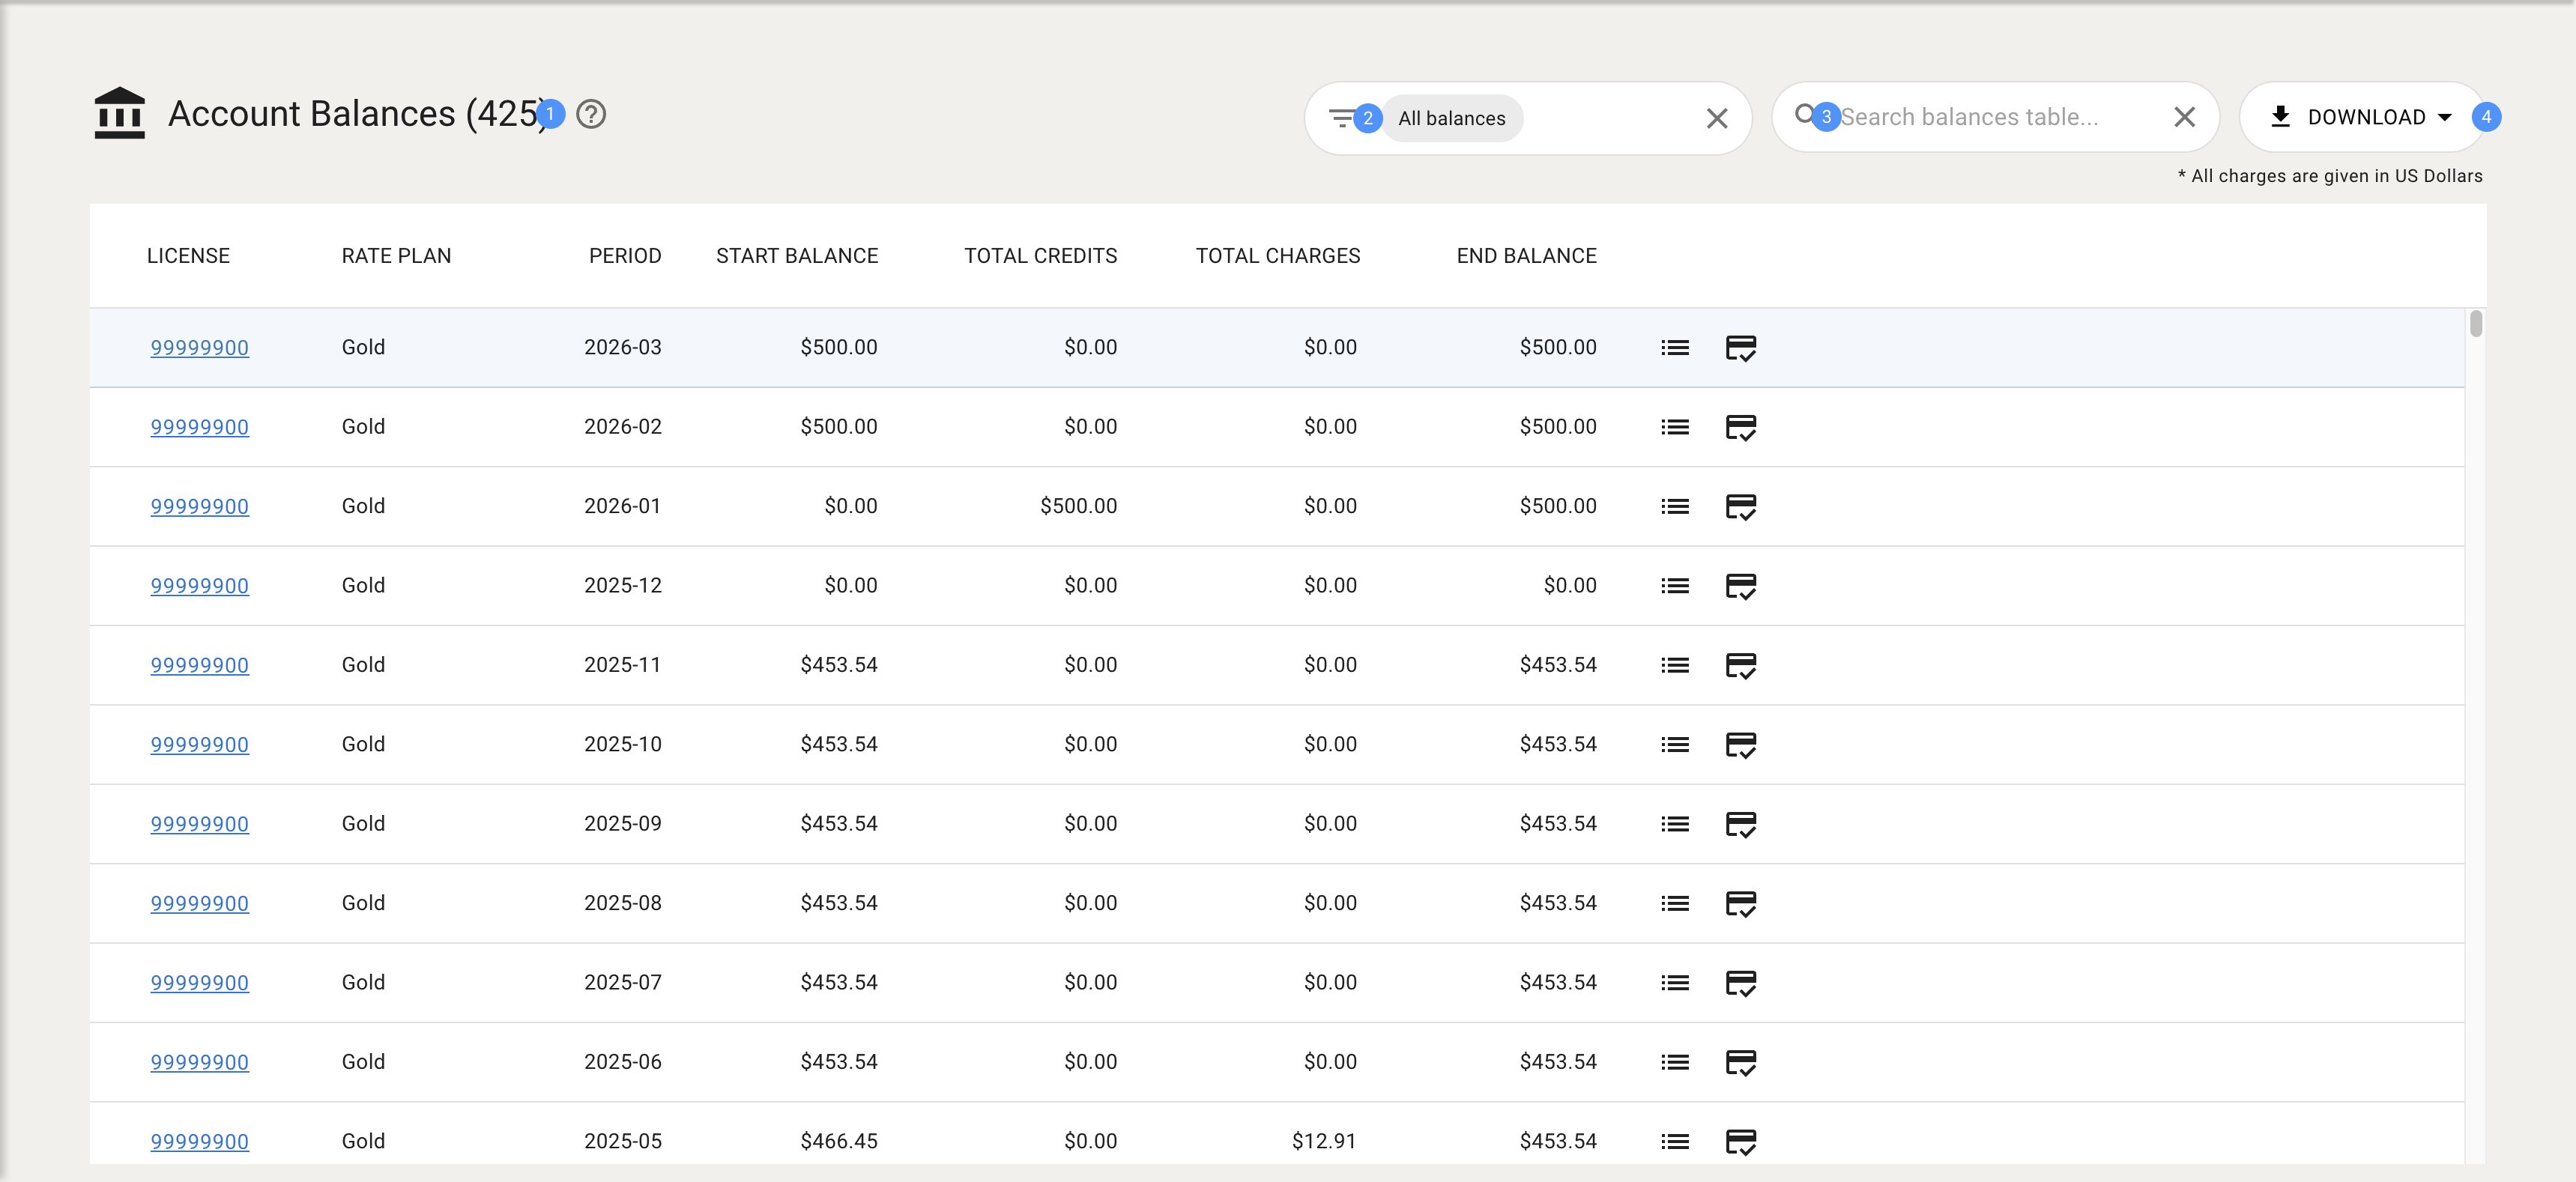
Task: Sort by the TOTAL CREDITS column header
Action: tap(1040, 256)
